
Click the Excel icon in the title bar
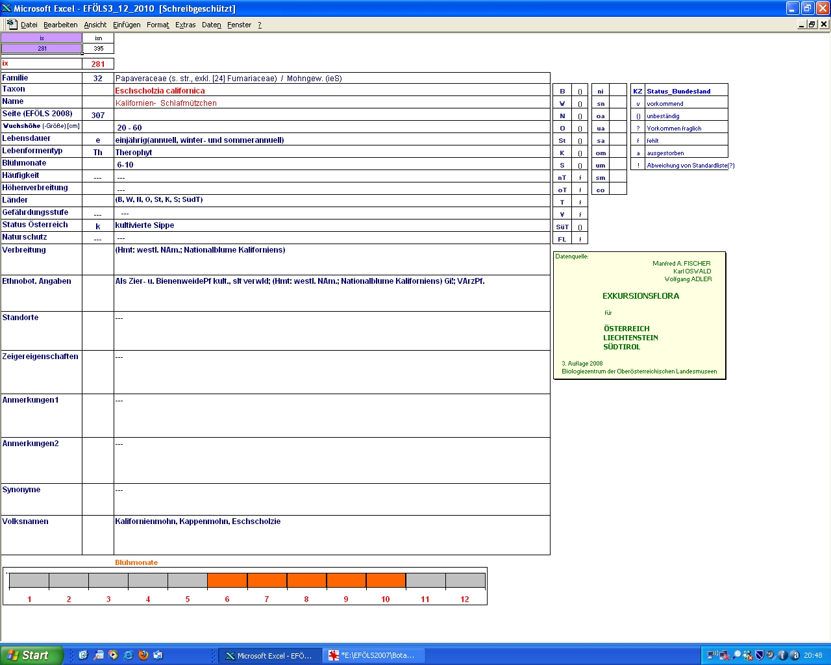(x=6, y=8)
